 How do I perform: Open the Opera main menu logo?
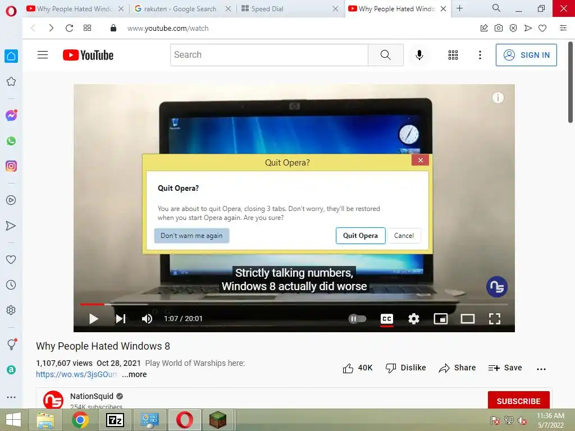tap(11, 11)
